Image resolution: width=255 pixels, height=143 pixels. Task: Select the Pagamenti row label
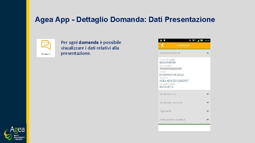click(x=165, y=111)
